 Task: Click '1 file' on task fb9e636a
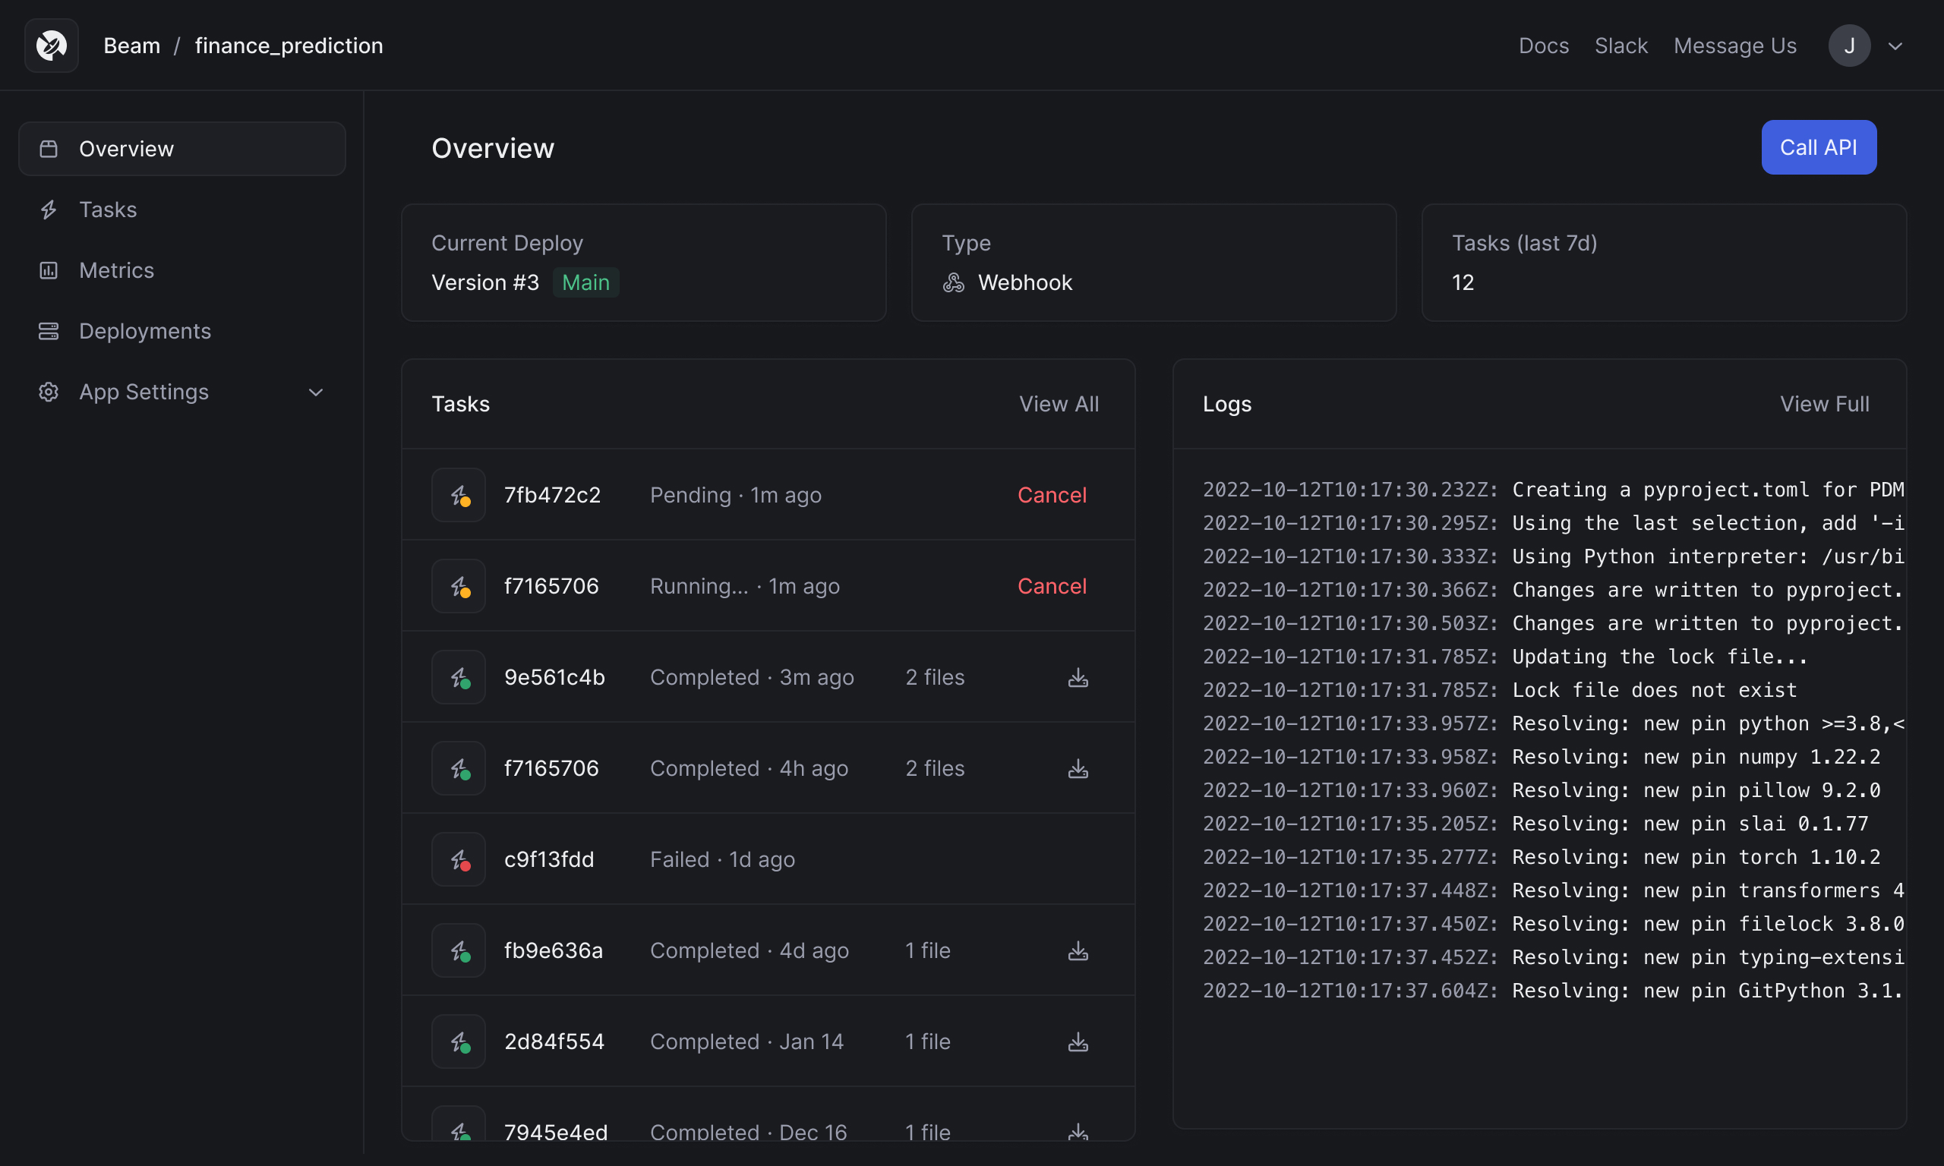[x=928, y=950]
